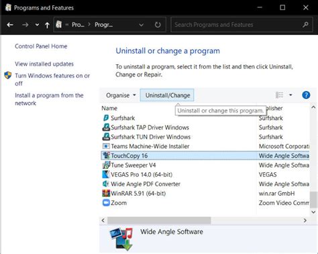Click the Teams Machine-Wide Installer icon
The width and height of the screenshot is (318, 254).
point(106,146)
